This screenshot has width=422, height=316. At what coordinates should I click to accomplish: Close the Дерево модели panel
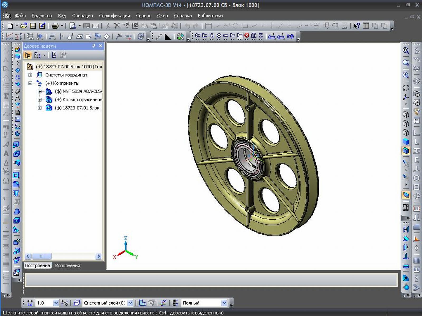pos(100,46)
